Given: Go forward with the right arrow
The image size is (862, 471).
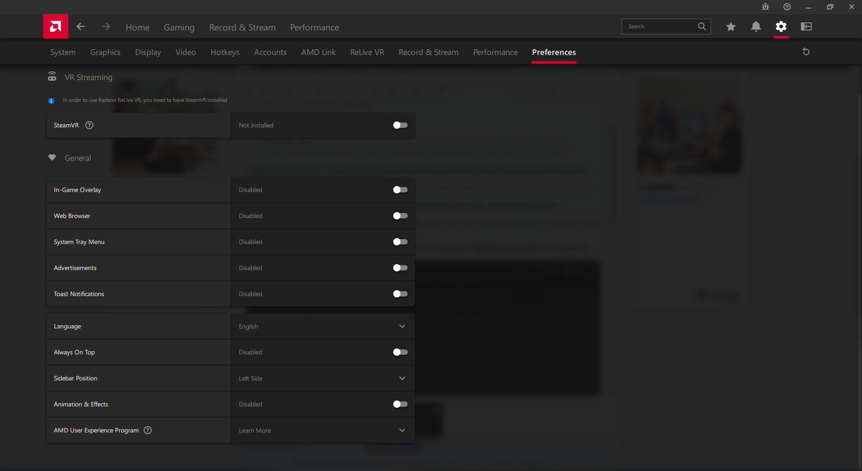Looking at the screenshot, I should (x=106, y=26).
